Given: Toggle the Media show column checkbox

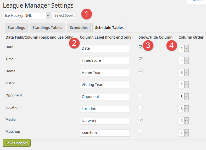Looking at the screenshot, I should point(141,120).
